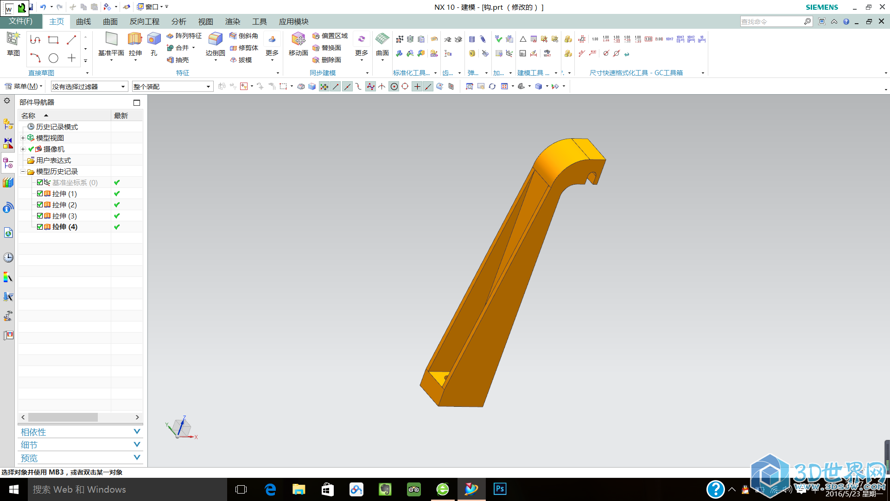Viewport: 890px width, 501px height.
Task: Click the Chamfer (倒斜角) tool
Action: (x=244, y=36)
